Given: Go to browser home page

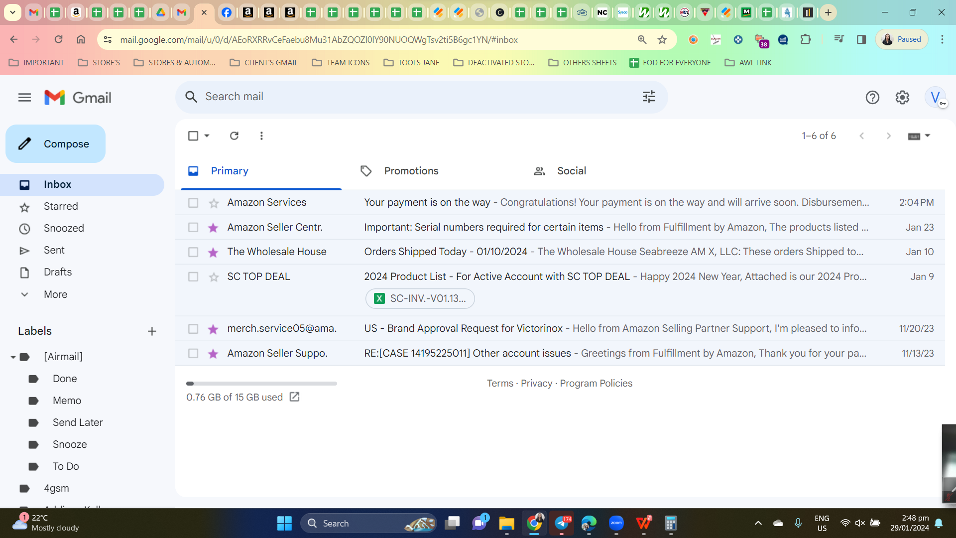Looking at the screenshot, I should 81,39.
